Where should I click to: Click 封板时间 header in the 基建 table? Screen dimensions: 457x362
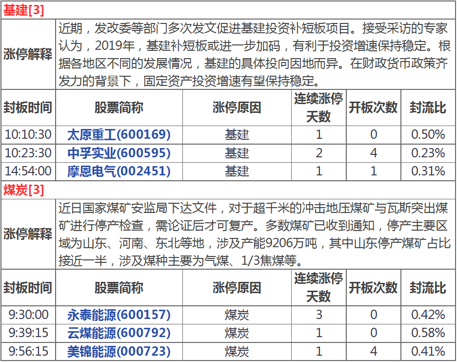click(28, 107)
